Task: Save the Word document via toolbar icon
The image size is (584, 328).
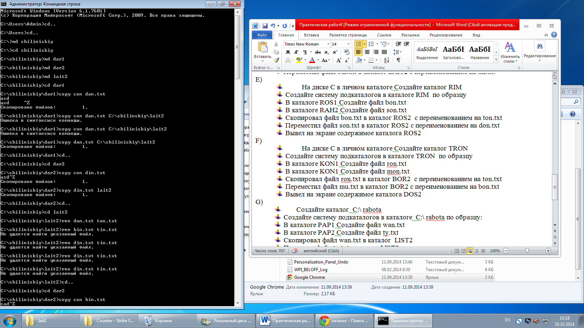Action: [x=265, y=26]
